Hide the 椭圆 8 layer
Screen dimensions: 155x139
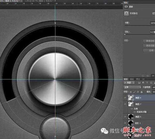click(x=125, y=98)
